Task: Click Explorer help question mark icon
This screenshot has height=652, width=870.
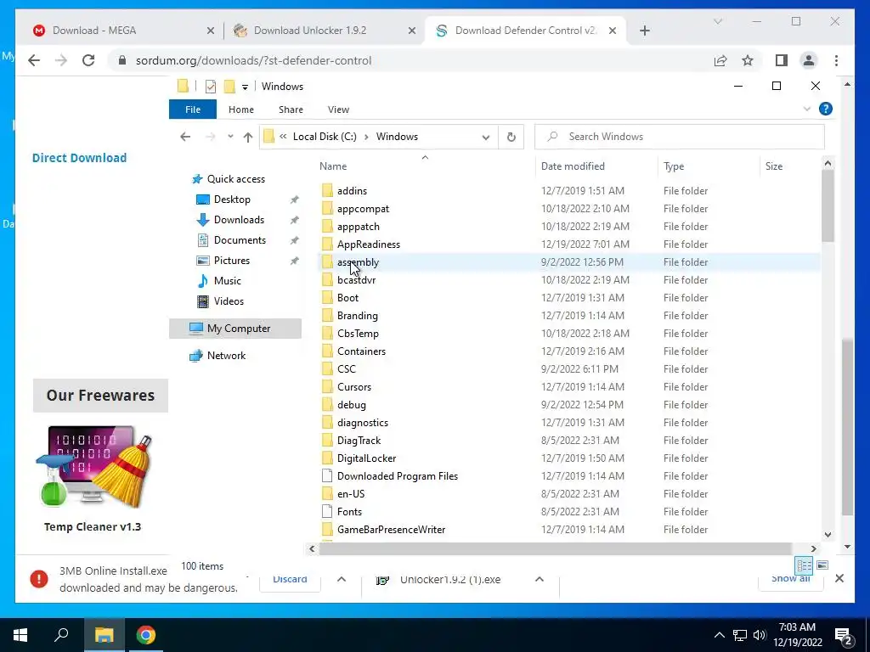Action: [x=825, y=109]
